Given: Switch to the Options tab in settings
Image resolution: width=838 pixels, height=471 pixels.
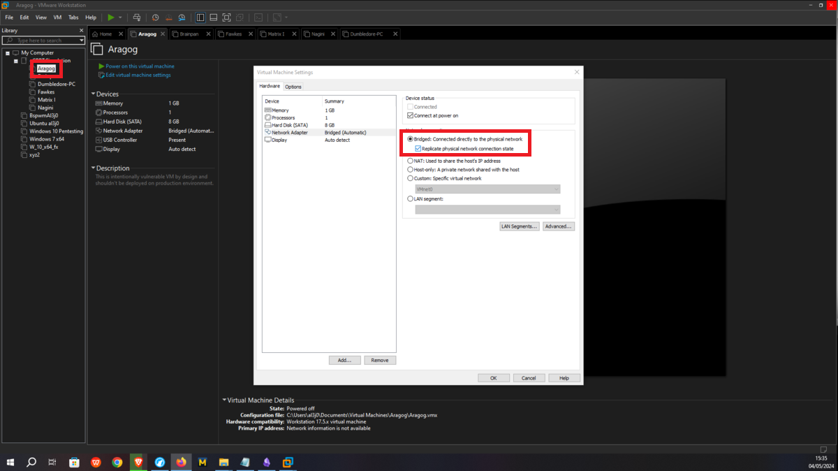Looking at the screenshot, I should [x=293, y=87].
